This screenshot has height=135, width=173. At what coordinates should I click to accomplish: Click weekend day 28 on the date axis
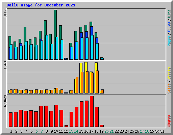[147, 131]
